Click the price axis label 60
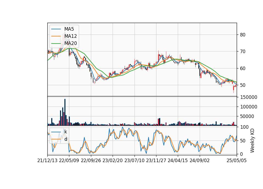This screenshot has height=189, width=263. coord(243,68)
